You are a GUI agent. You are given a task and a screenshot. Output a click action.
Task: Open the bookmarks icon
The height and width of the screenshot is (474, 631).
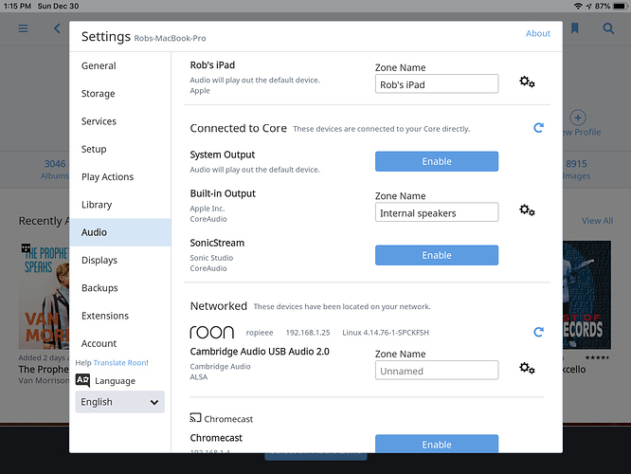pos(575,28)
